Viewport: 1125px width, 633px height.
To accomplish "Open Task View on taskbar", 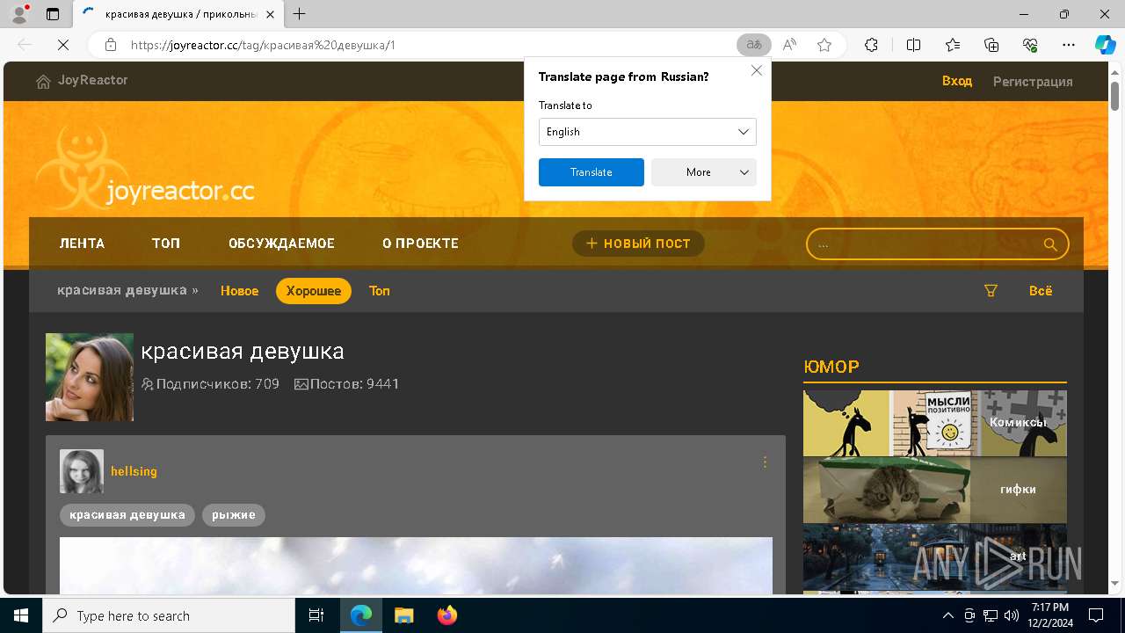I will 317,615.
